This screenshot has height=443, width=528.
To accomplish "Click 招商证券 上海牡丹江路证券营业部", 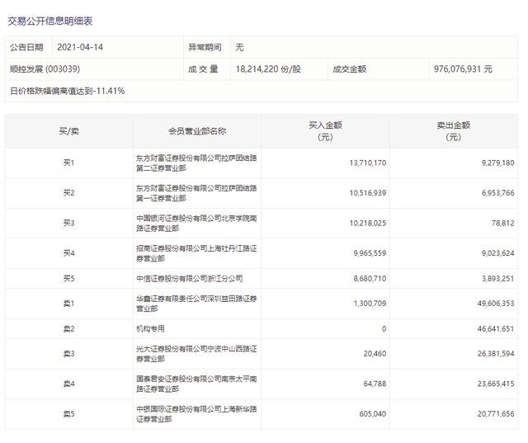I will 196,252.
